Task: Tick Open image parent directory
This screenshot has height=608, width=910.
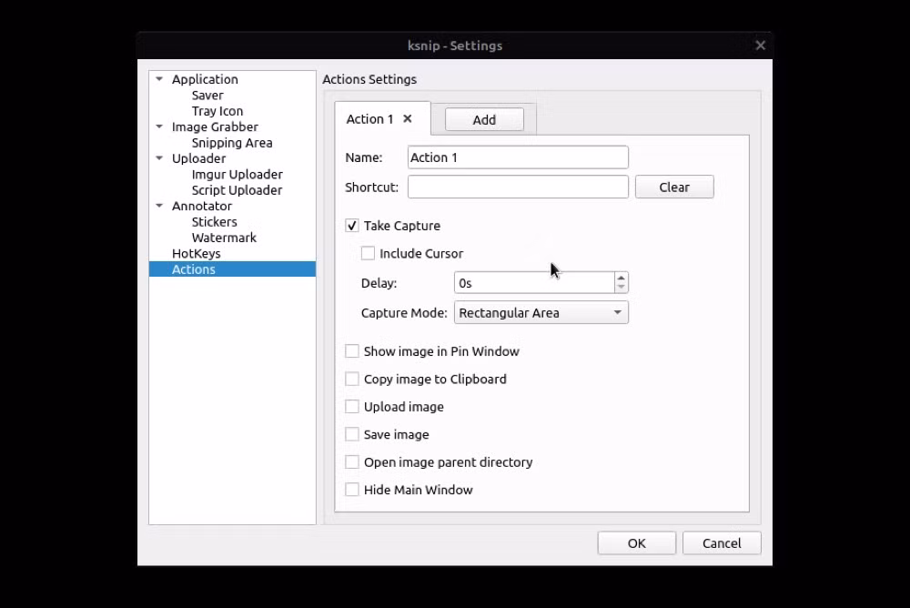Action: 351,462
